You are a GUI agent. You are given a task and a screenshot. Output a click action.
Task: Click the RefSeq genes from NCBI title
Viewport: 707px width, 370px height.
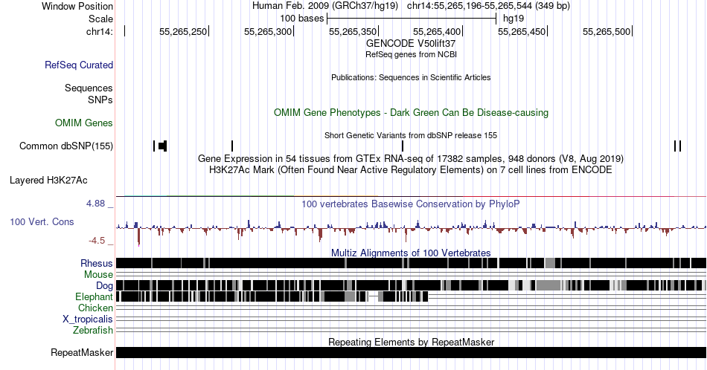pyautogui.click(x=411, y=54)
